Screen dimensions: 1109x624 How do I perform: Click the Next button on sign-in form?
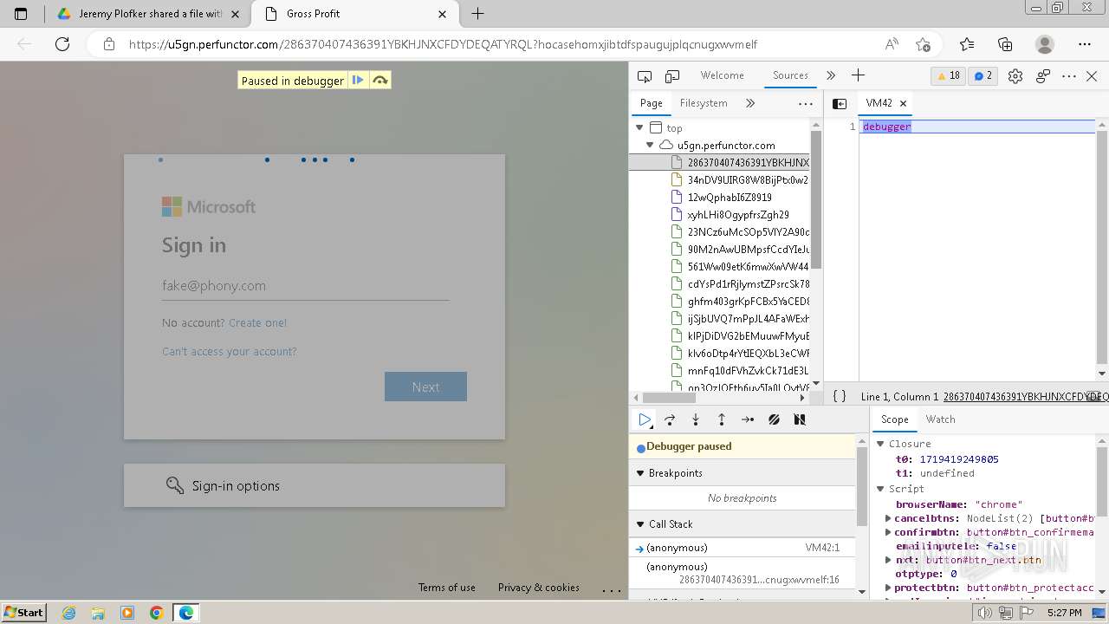(x=425, y=387)
